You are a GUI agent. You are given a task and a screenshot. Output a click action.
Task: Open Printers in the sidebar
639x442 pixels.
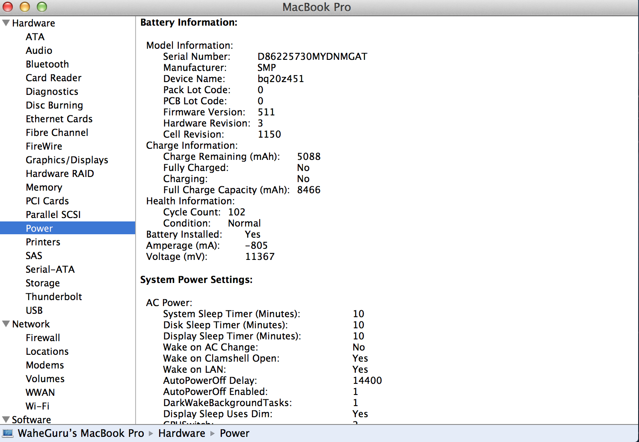(x=43, y=242)
